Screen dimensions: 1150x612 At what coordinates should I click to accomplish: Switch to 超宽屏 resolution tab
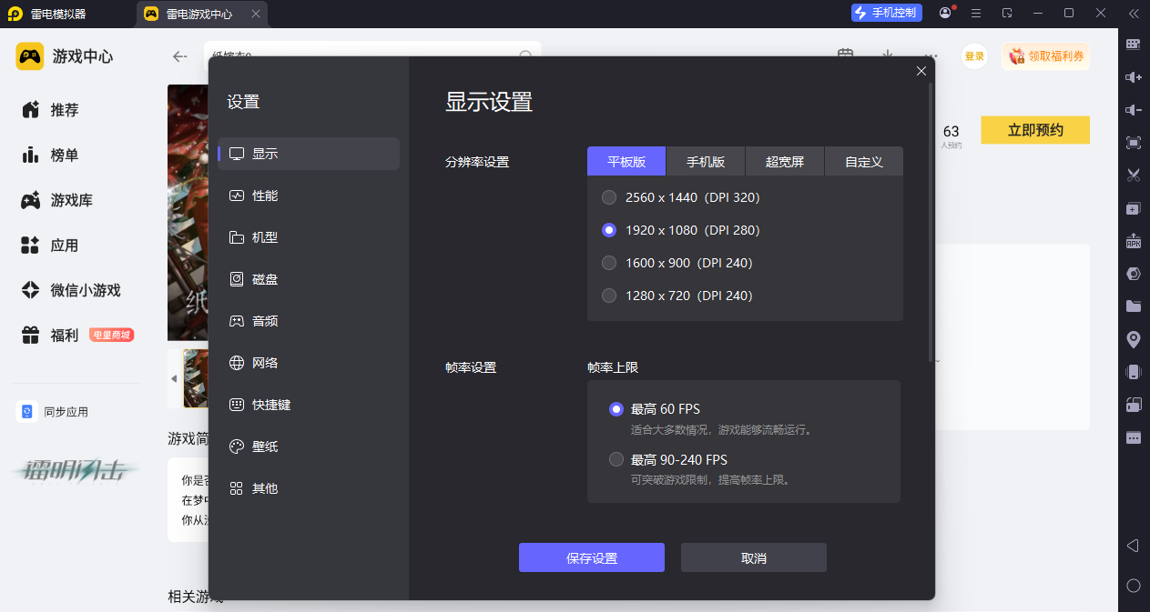785,161
